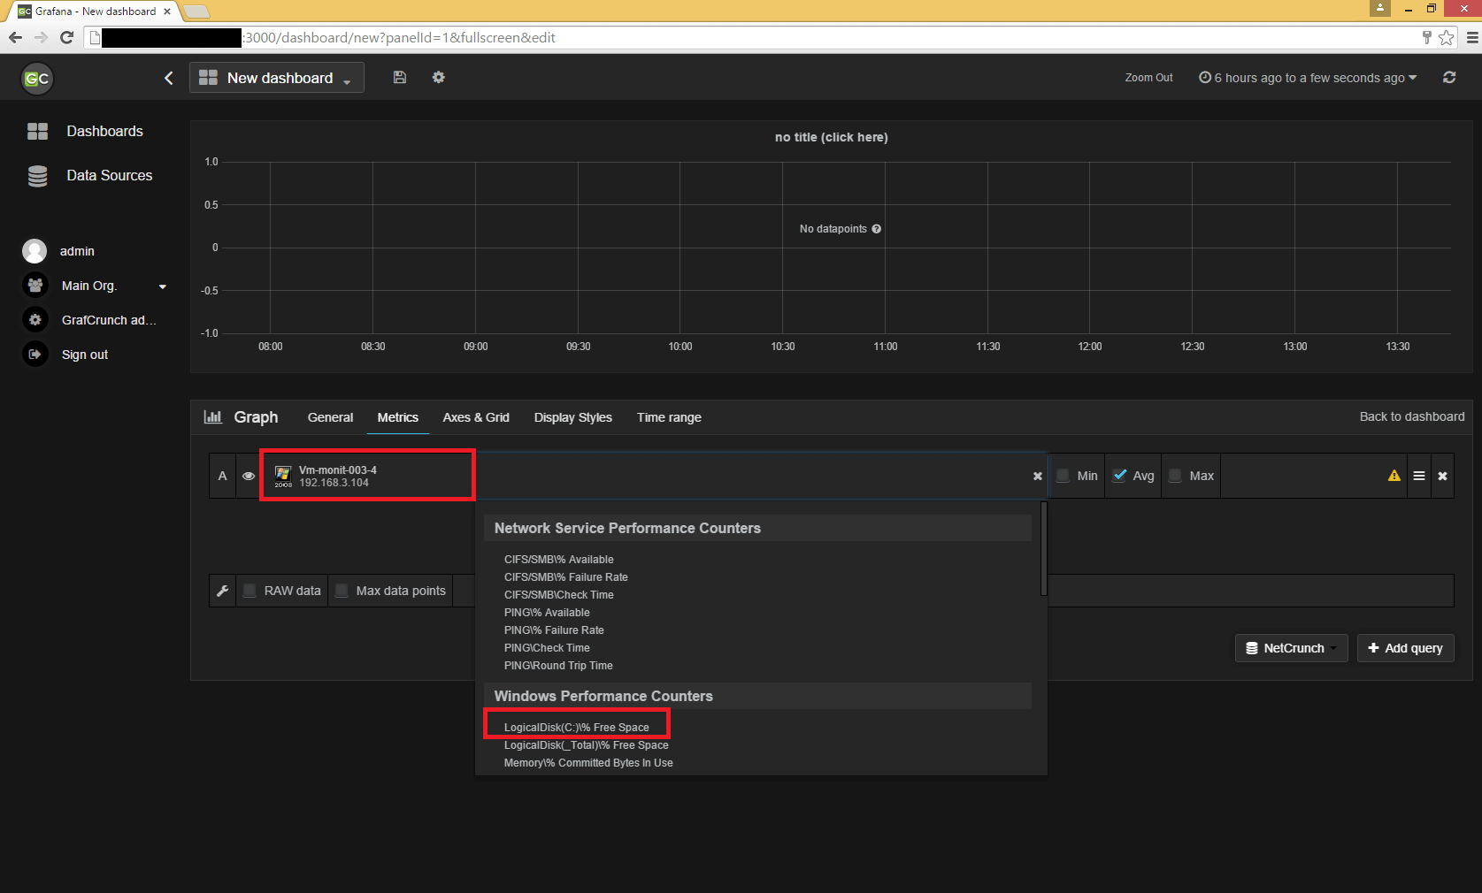This screenshot has width=1482, height=893.
Task: Select CIFS/SMB\Check Time counter
Action: pos(559,595)
